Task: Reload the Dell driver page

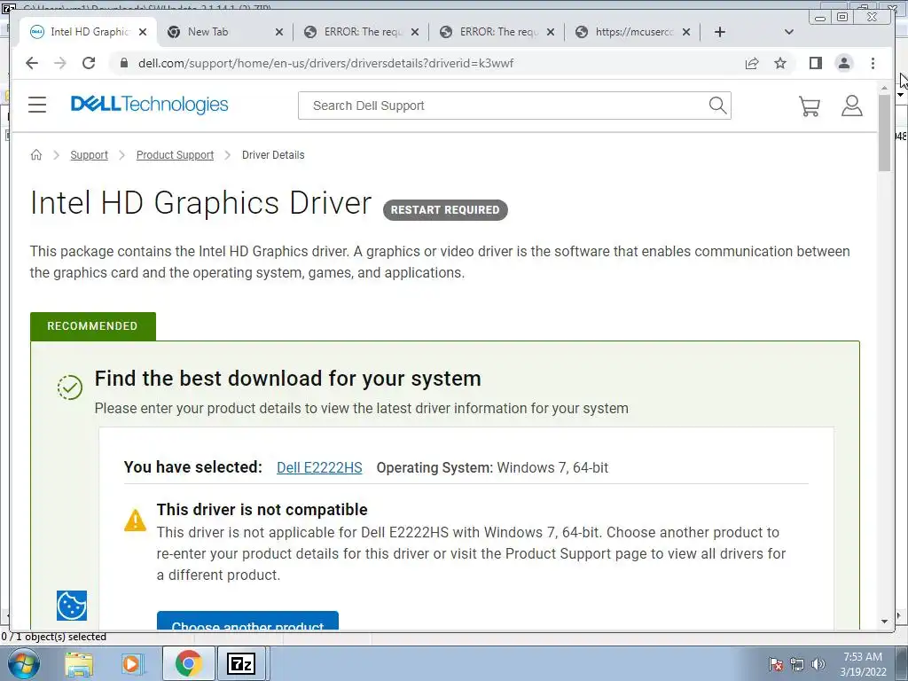Action: 89,63
